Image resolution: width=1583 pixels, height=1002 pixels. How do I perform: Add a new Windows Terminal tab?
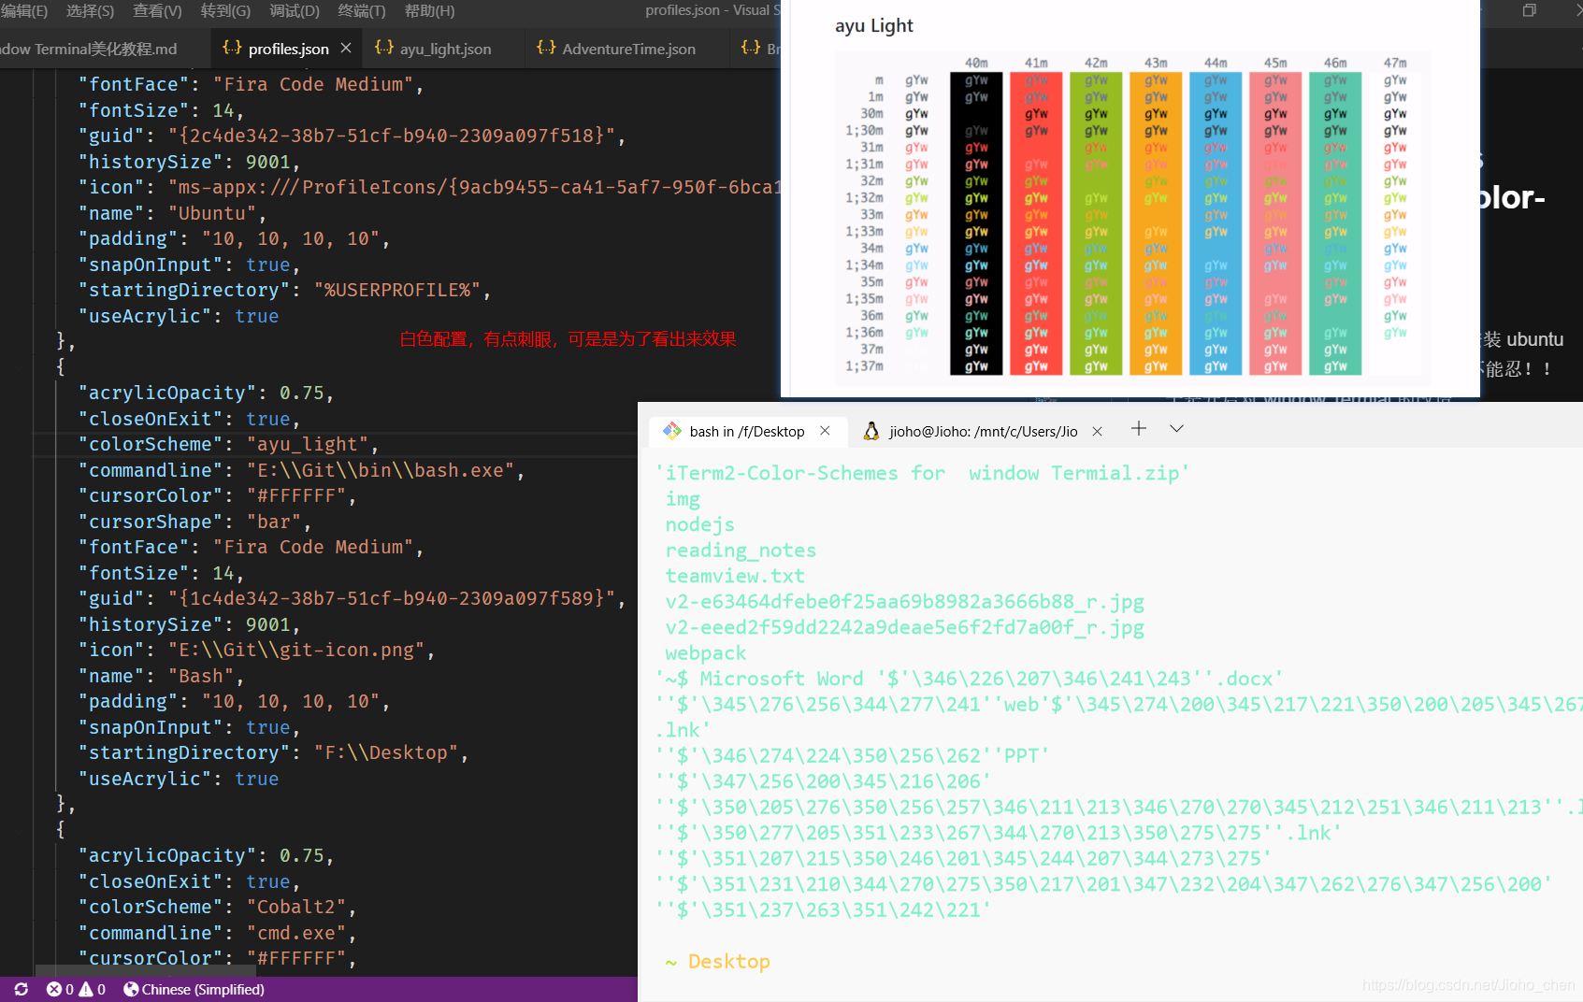point(1138,428)
